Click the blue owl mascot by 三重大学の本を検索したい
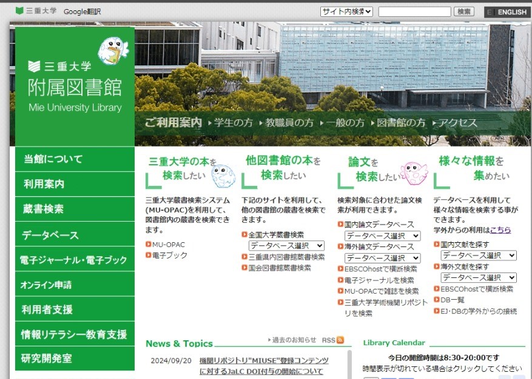532x379 pixels. click(x=223, y=176)
